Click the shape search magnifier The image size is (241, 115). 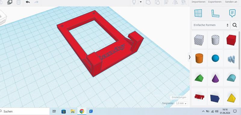click(235, 25)
